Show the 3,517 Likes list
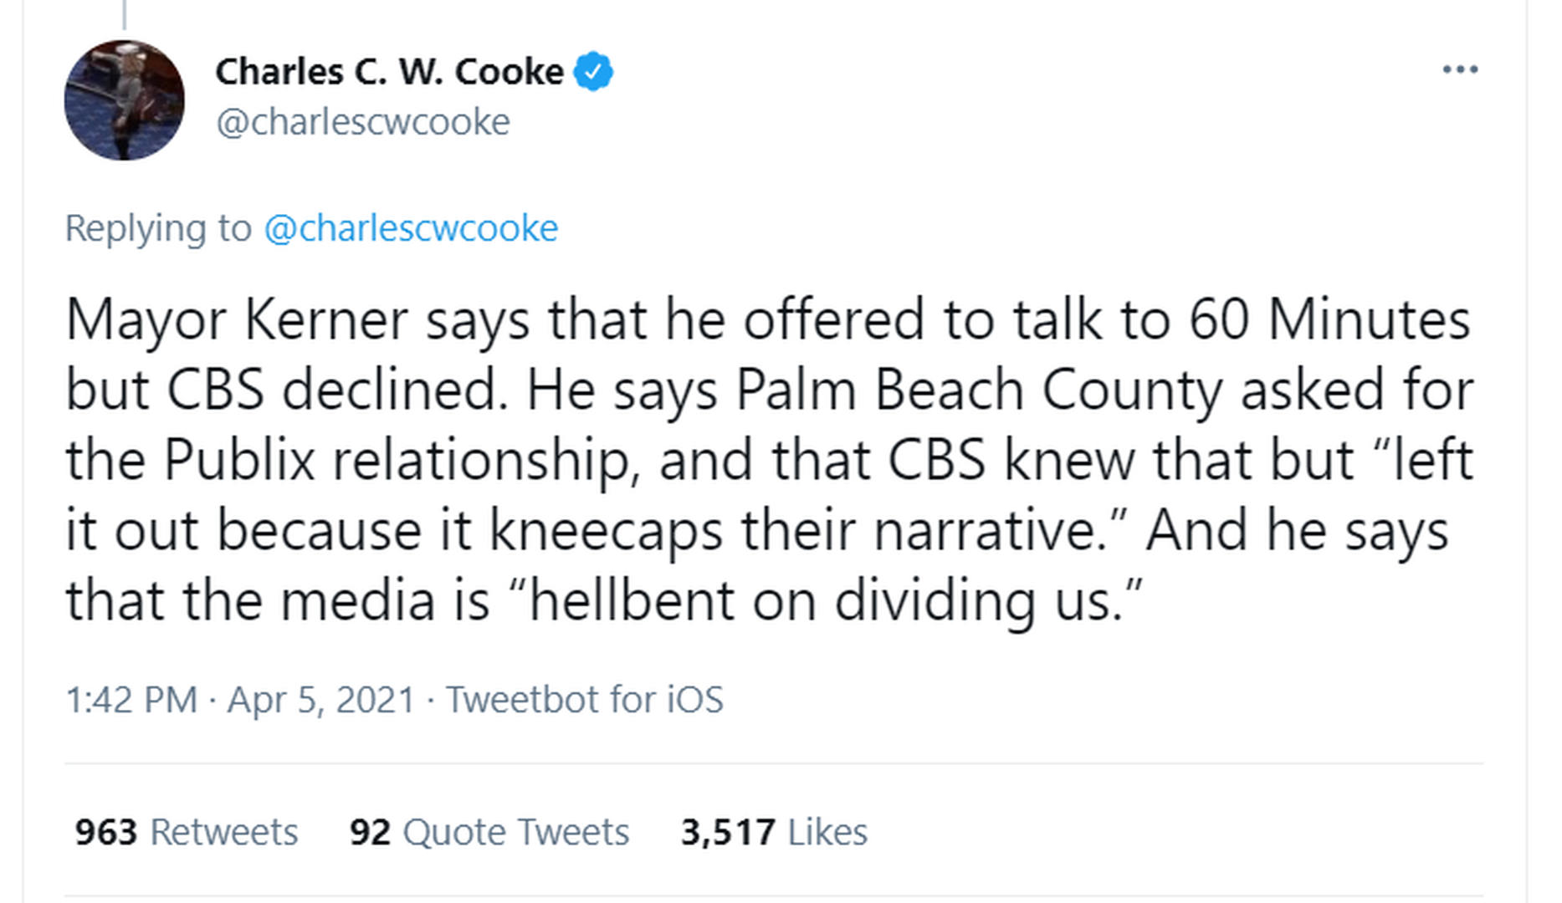 click(x=773, y=832)
